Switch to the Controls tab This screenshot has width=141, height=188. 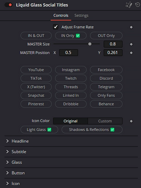(x=61, y=15)
